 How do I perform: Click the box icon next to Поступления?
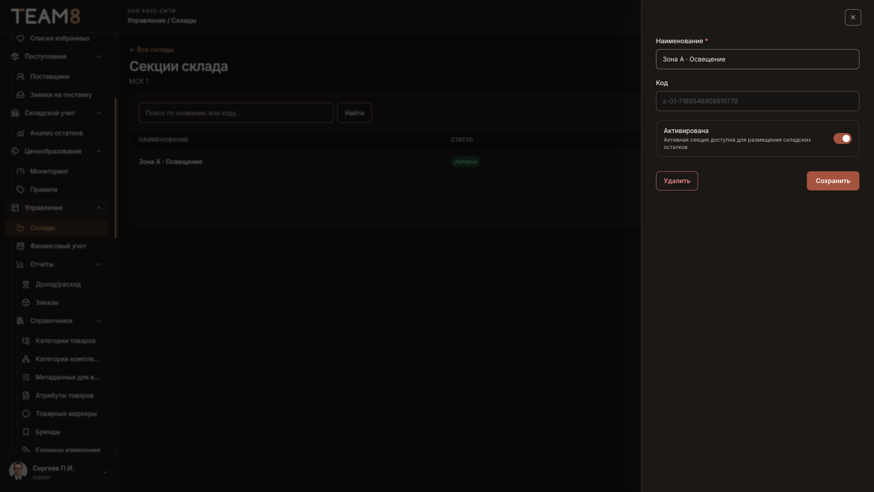(x=15, y=56)
